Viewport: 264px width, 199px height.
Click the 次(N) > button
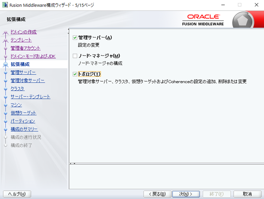point(186,194)
